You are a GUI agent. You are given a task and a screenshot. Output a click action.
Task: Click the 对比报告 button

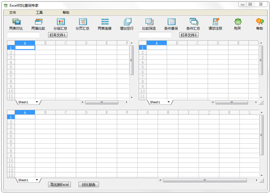tap(89, 184)
